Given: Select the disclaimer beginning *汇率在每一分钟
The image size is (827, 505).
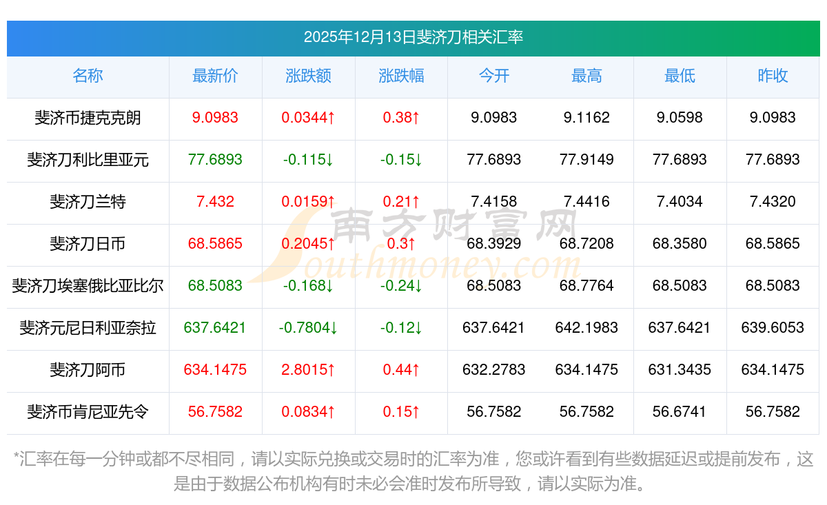Looking at the screenshot, I should tap(413, 471).
